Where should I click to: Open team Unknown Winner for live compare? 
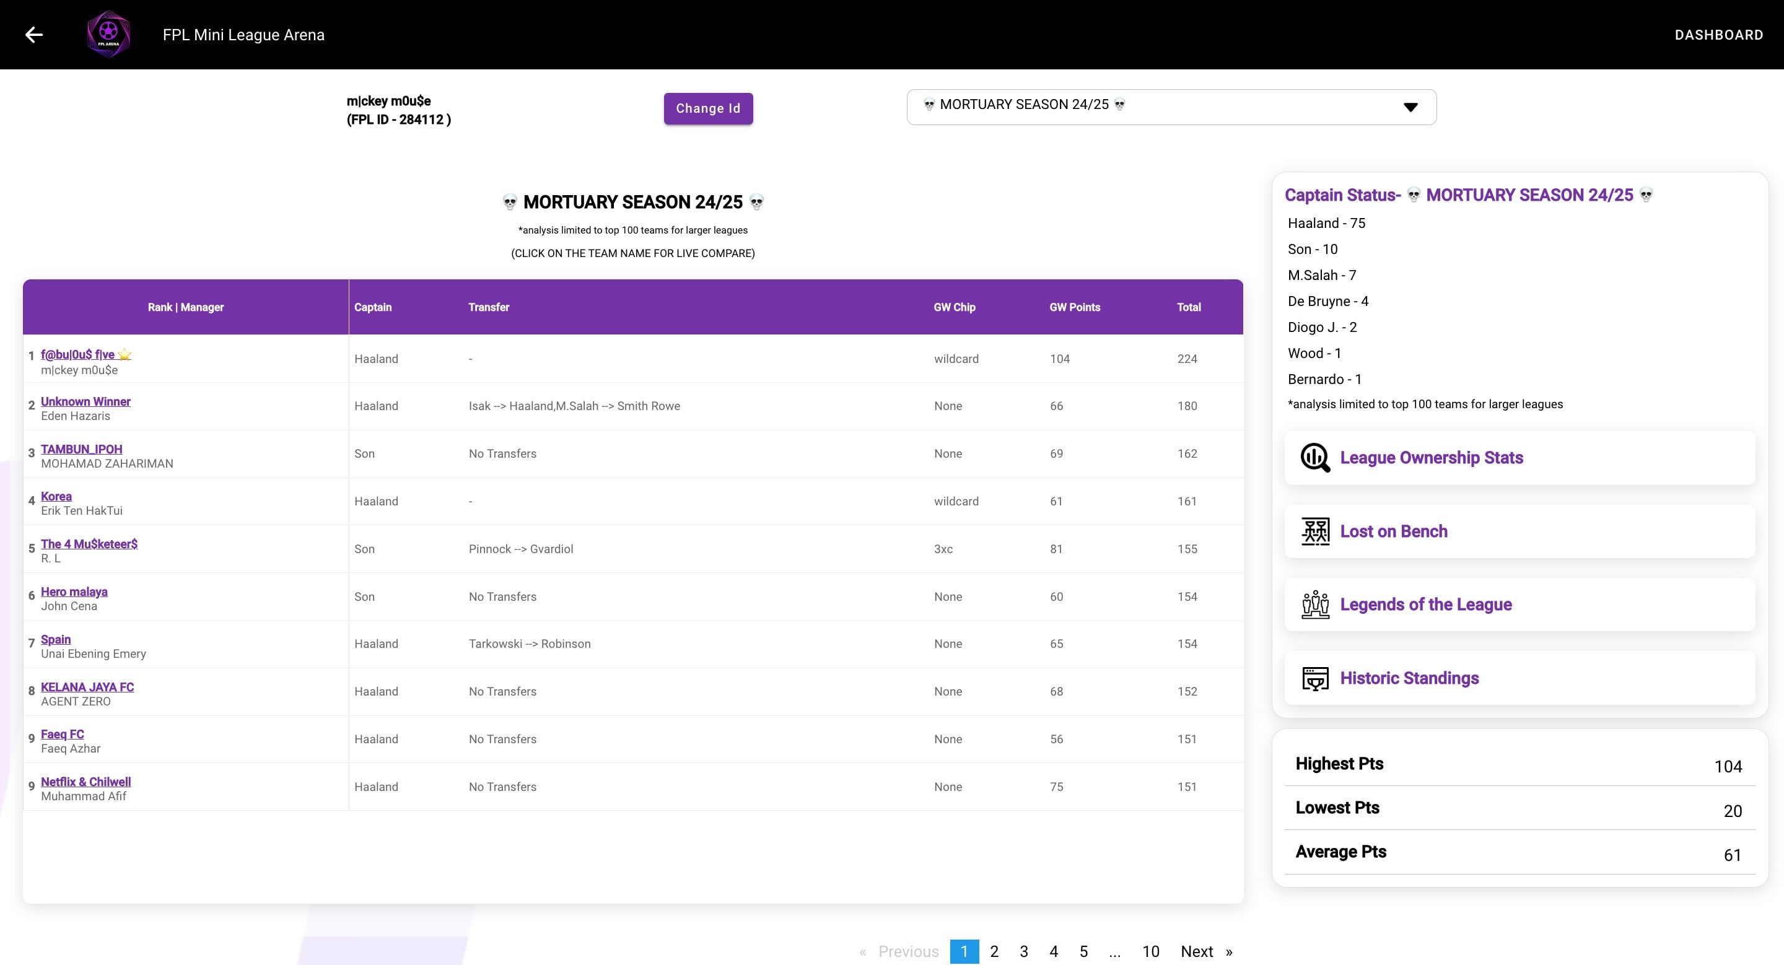click(85, 401)
